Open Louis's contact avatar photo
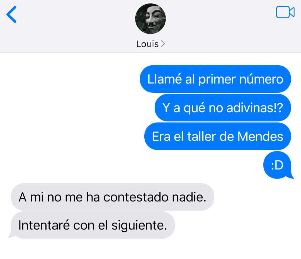 (x=150, y=19)
